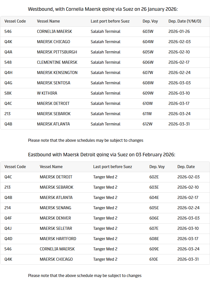Click the Eastbound Maersk Detroit table heading
210x281 pixels.
(x=102, y=155)
